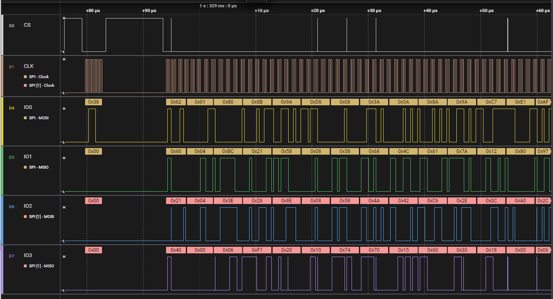Click the tan marker beside SPI - Clock

click(x=25, y=77)
